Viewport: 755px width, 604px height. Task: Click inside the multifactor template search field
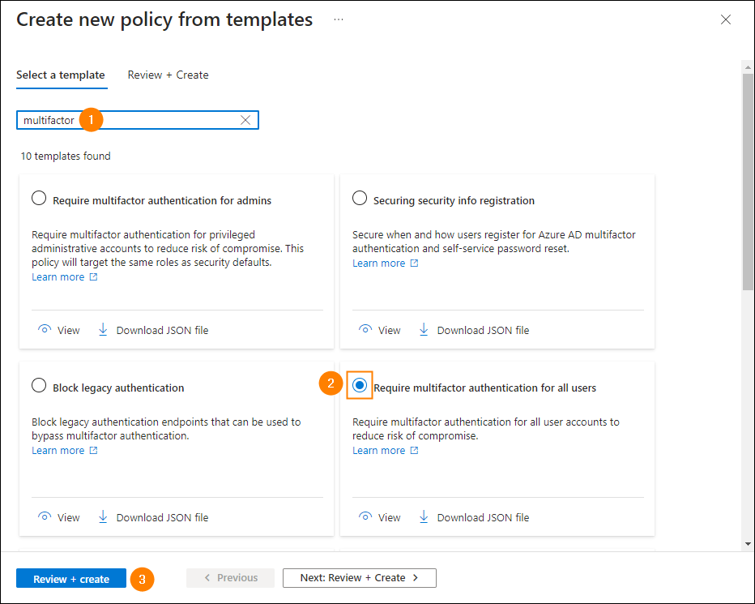click(138, 120)
